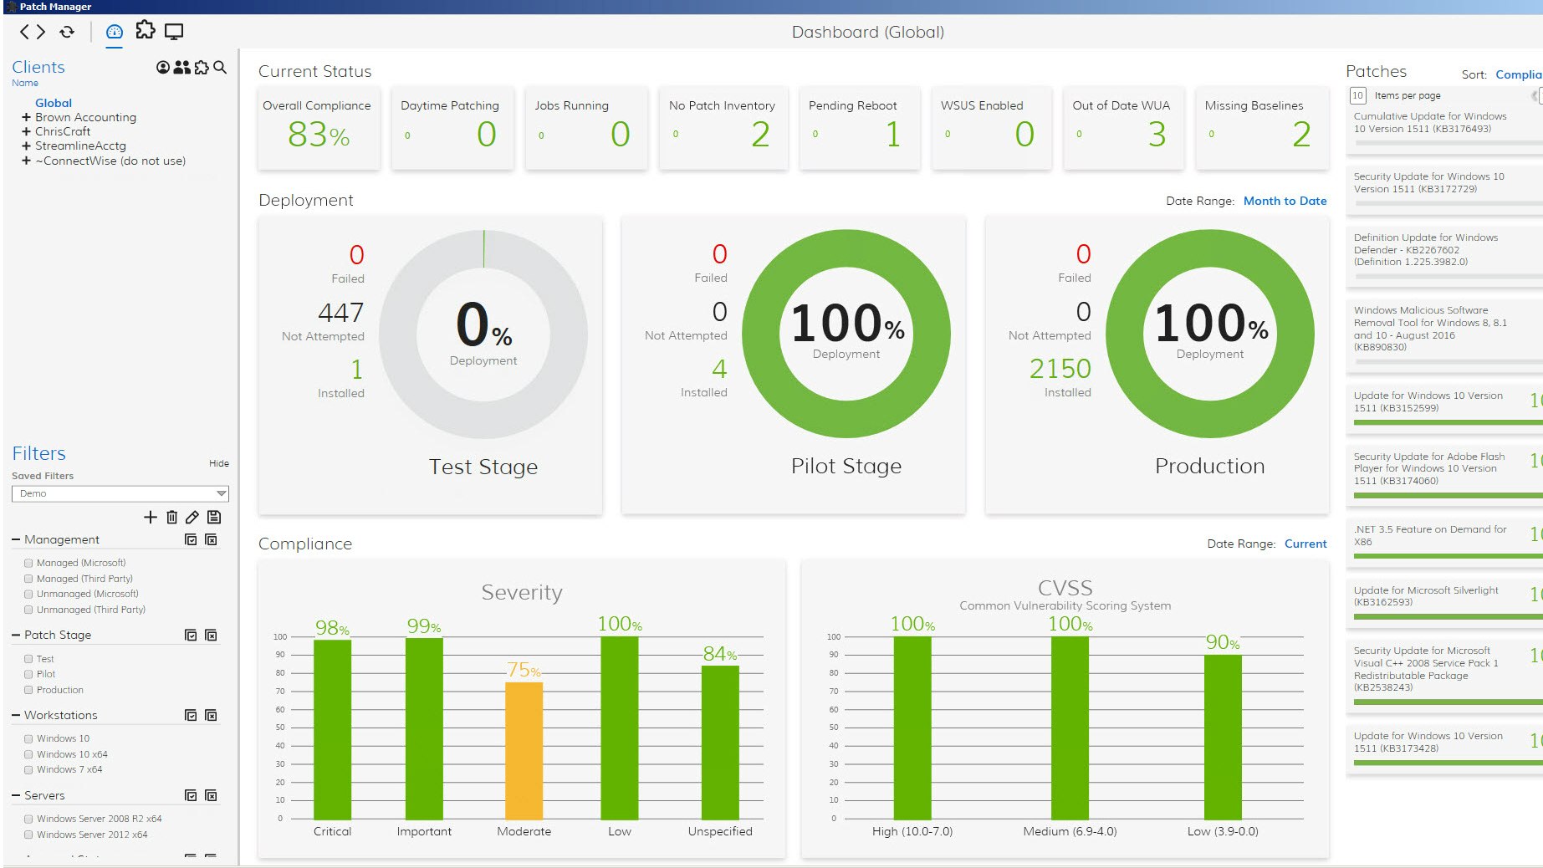
Task: Click the Moderate severity orange bar
Action: [524, 750]
